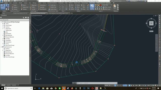Image resolution: width=161 pixels, height=90 pixels.
Task: Expand the Points tree node
Action: click(x=3, y=23)
